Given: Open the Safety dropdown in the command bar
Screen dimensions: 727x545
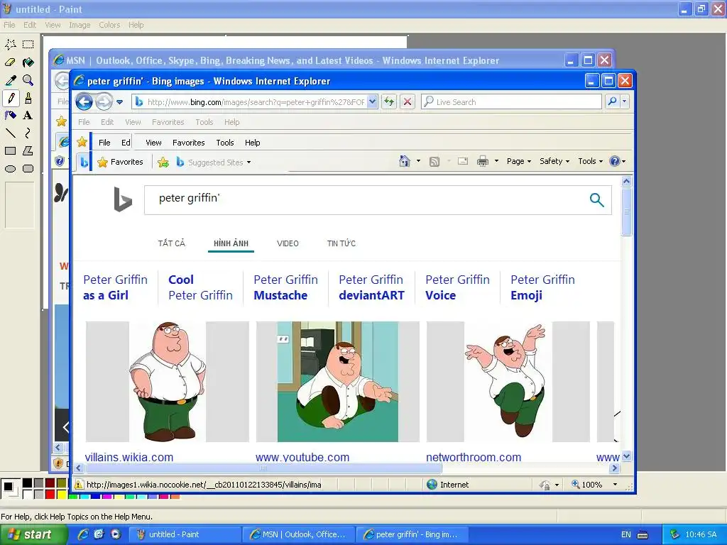Looking at the screenshot, I should (554, 161).
